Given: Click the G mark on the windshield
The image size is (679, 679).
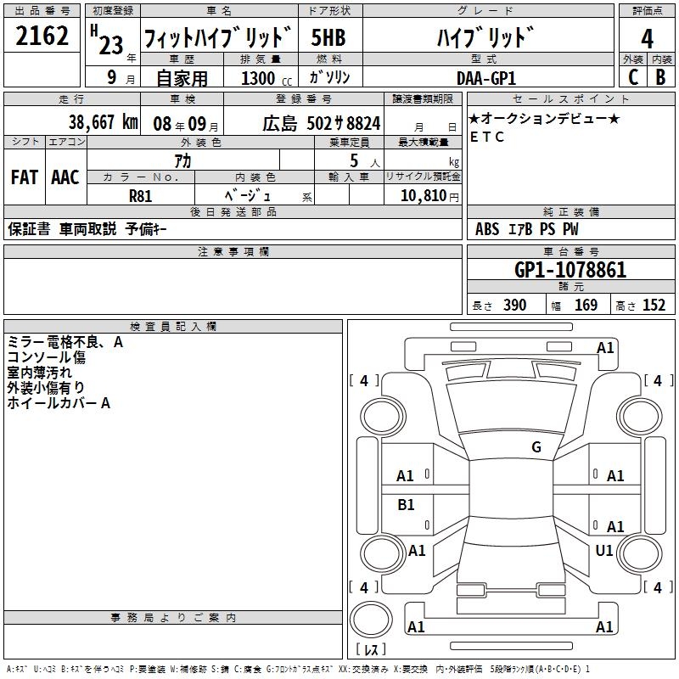Looking at the screenshot, I should [536, 446].
